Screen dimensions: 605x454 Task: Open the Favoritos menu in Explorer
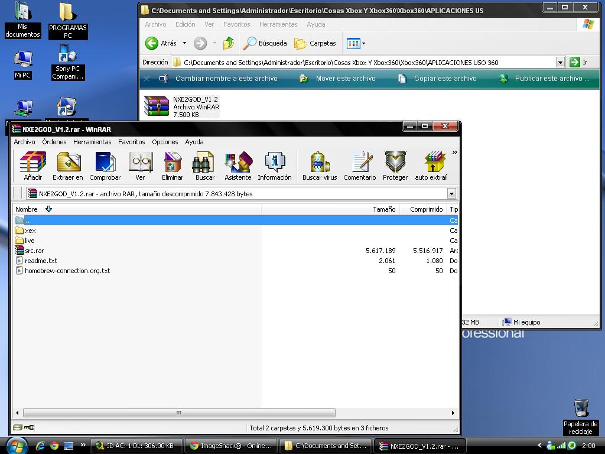(x=236, y=24)
